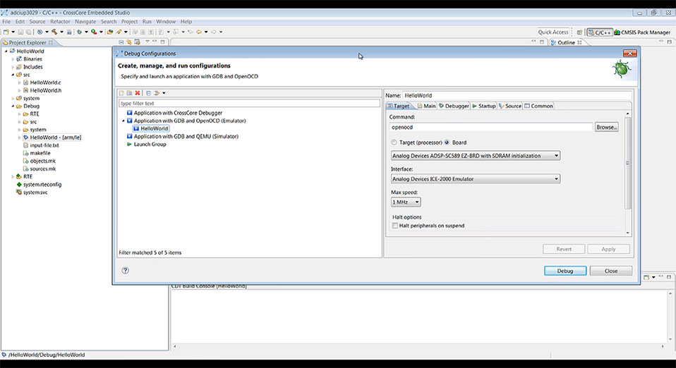The image size is (676, 368).
Task: Open the Max speed dropdown
Action: click(x=406, y=202)
